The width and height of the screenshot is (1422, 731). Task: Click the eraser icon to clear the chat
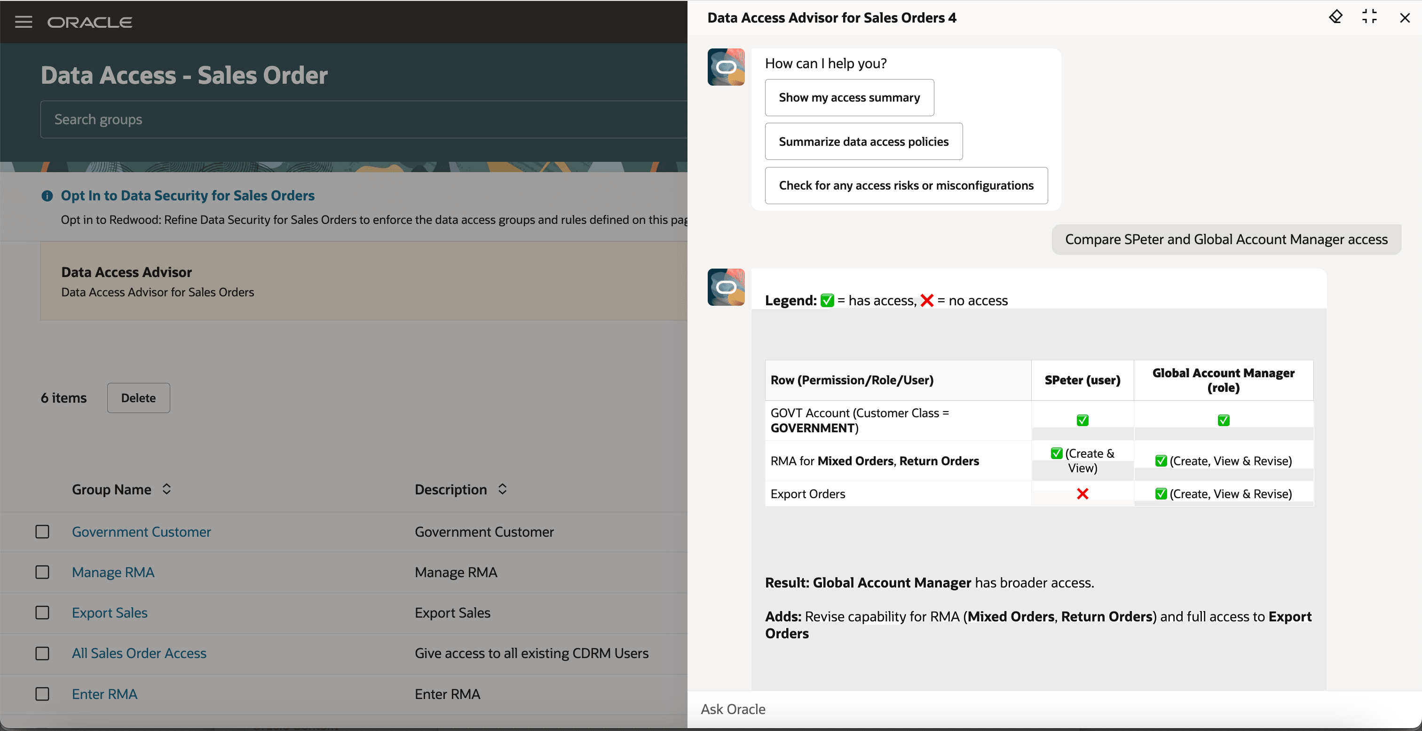point(1336,17)
